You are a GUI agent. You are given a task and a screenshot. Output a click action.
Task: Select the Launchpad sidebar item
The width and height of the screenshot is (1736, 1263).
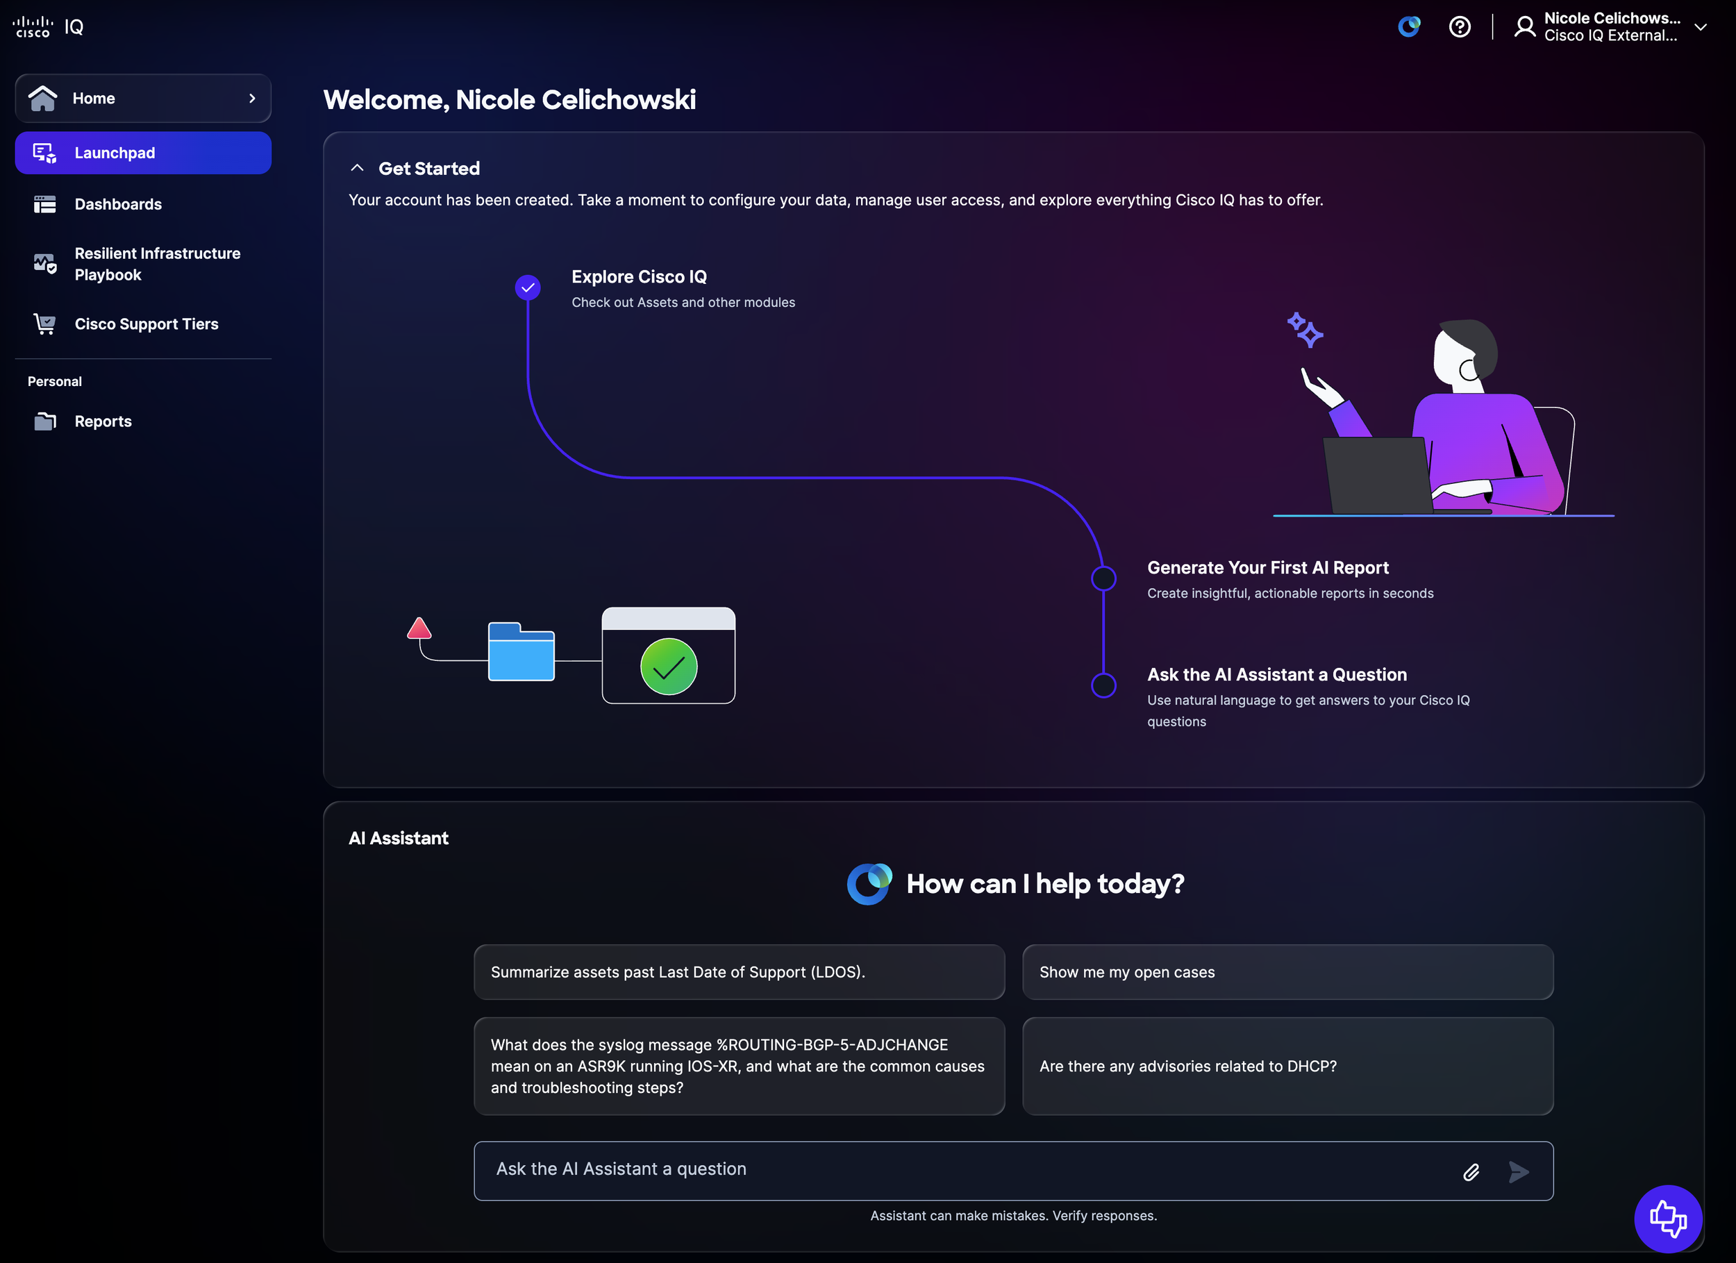coord(143,153)
